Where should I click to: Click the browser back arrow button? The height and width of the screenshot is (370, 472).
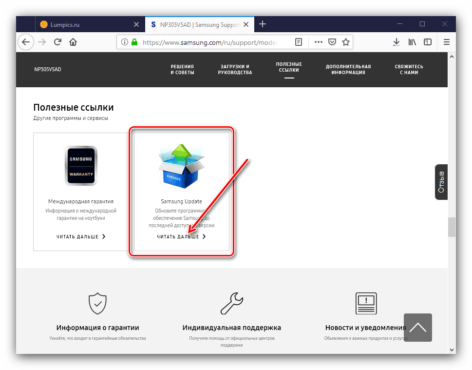tap(26, 42)
